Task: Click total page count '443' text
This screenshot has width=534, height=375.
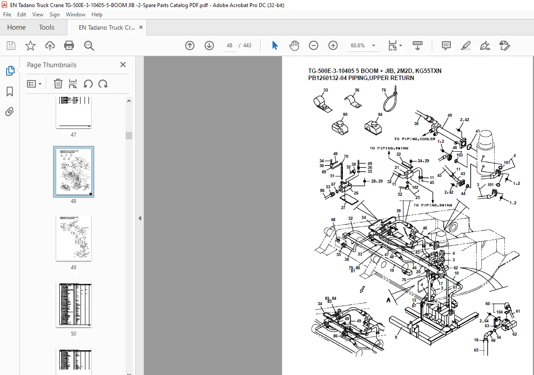Action: coord(247,46)
